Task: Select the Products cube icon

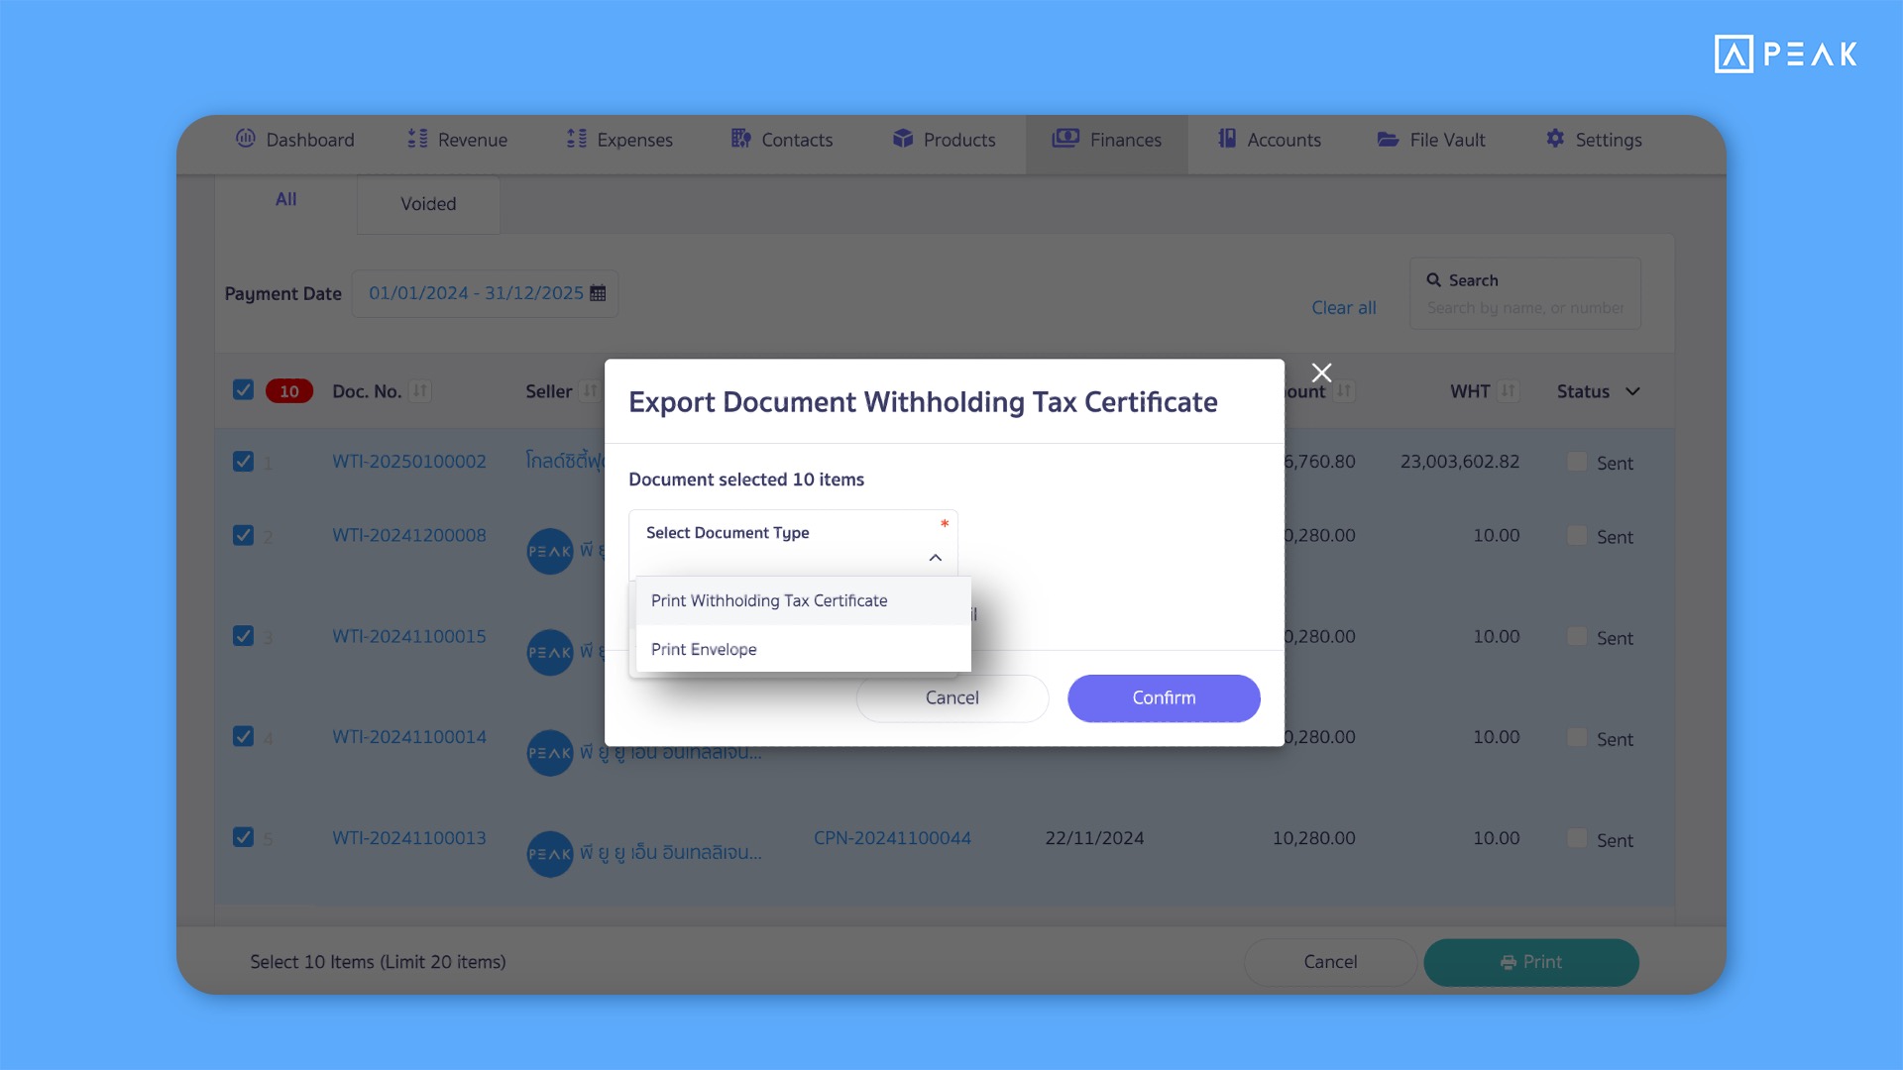Action: point(903,139)
